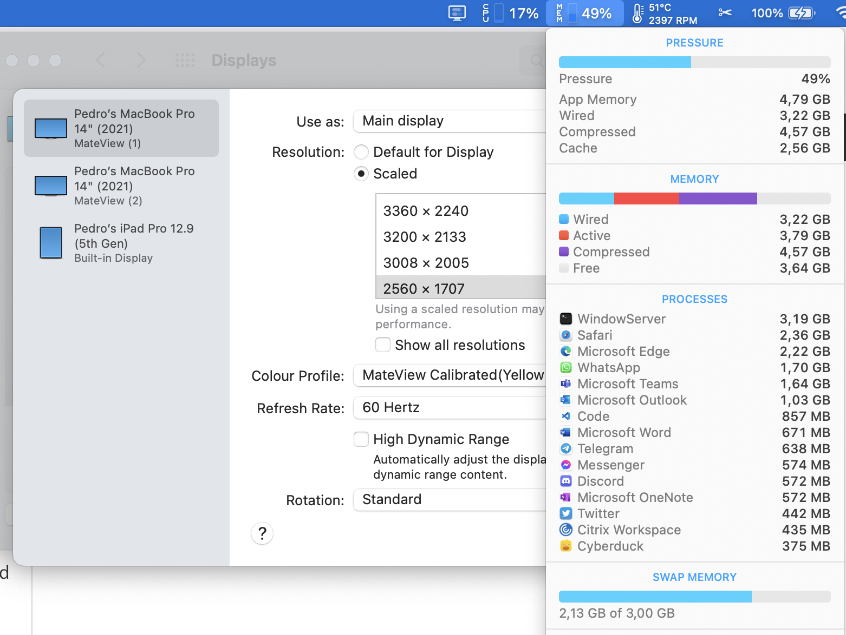Open the Use as dropdown
Image resolution: width=846 pixels, height=635 pixels.
pos(450,121)
